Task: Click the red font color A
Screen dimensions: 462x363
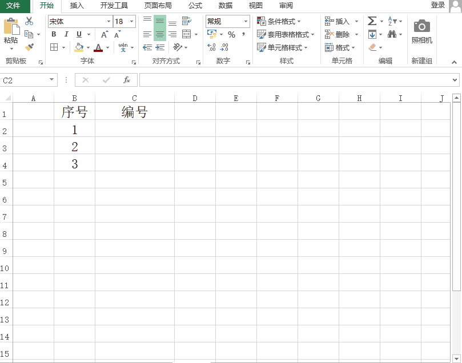Action: 98,47
